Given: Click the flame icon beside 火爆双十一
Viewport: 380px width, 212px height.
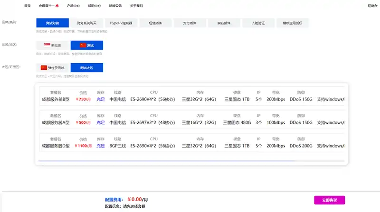Looking at the screenshot, I should 57,6.
